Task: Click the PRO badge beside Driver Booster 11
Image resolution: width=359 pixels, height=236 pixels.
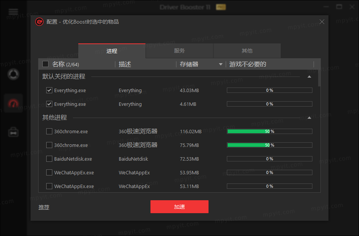Action: click(x=221, y=7)
